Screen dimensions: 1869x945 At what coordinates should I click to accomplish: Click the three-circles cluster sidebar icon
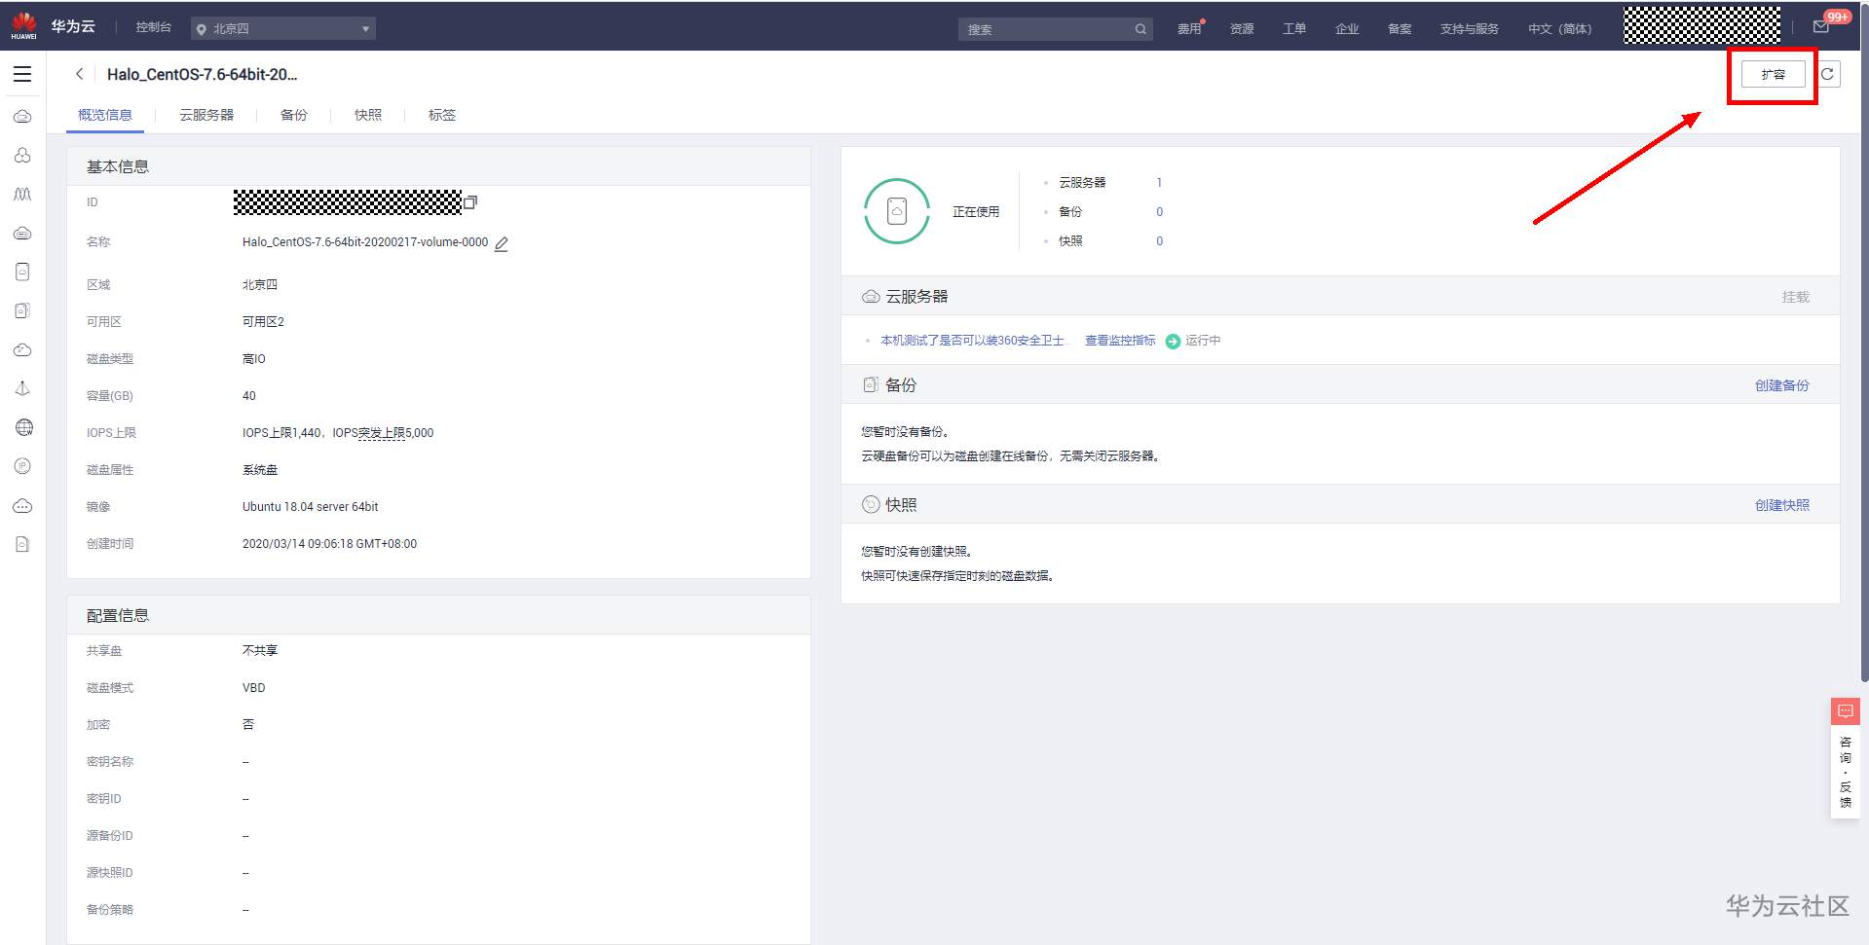point(22,156)
